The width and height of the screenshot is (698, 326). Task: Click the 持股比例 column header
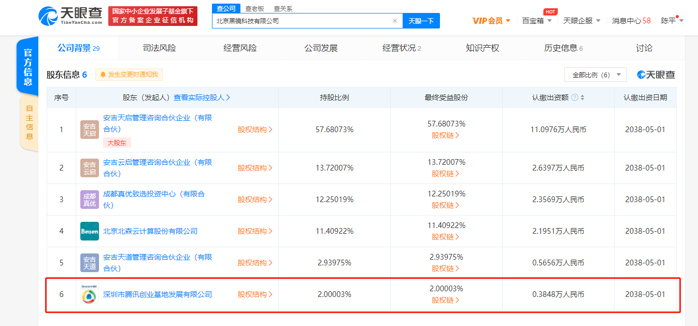pyautogui.click(x=334, y=97)
